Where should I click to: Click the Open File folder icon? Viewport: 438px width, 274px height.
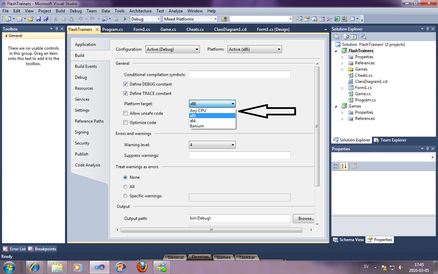click(x=30, y=19)
